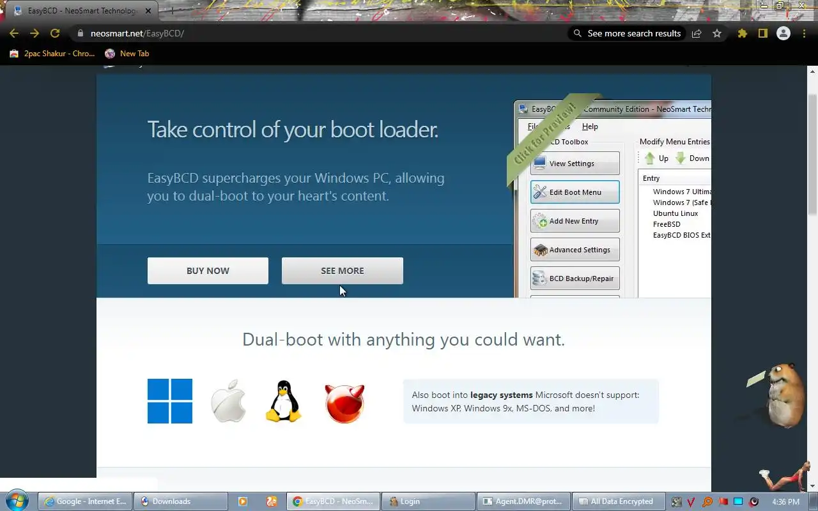Click the Apple logo icon

pyautogui.click(x=228, y=401)
